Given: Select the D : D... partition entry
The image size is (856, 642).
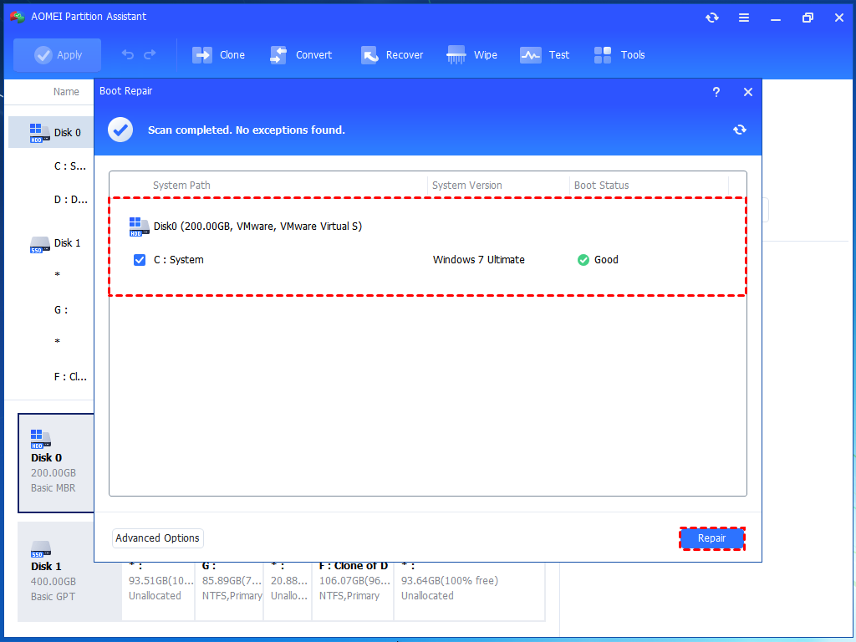Looking at the screenshot, I should (x=70, y=199).
